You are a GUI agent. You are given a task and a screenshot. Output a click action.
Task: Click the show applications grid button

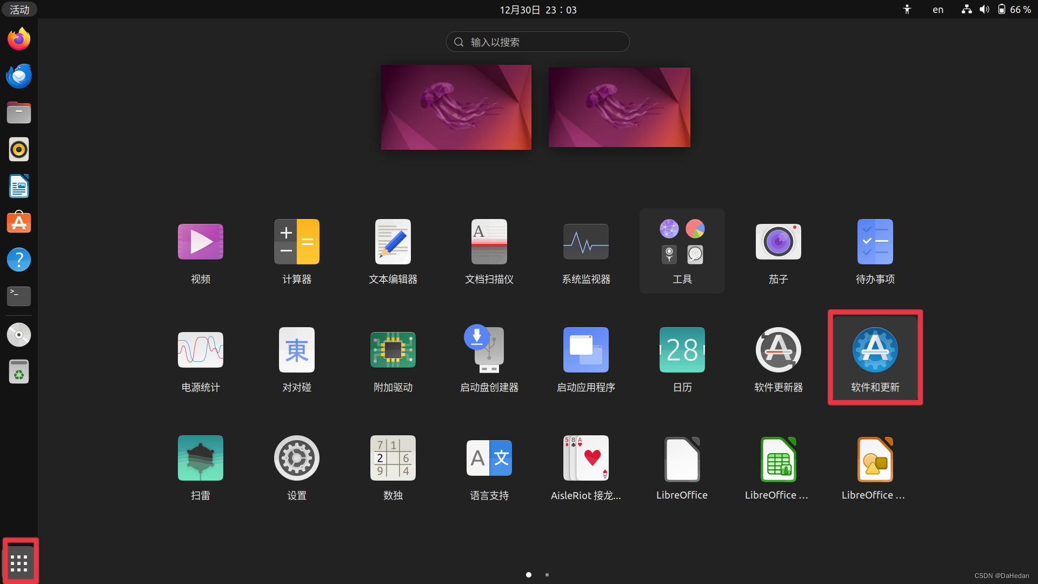coord(19,562)
